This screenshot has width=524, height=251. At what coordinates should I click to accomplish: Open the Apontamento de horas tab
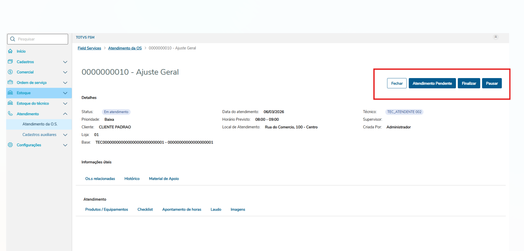click(182, 209)
